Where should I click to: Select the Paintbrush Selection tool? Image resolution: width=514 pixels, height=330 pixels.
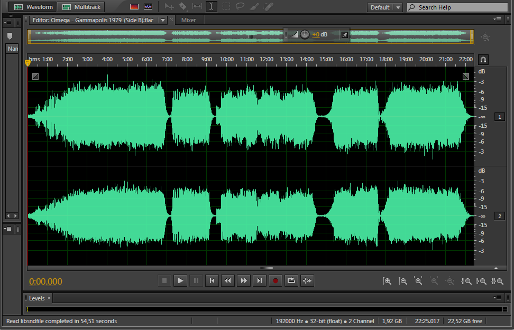click(254, 6)
